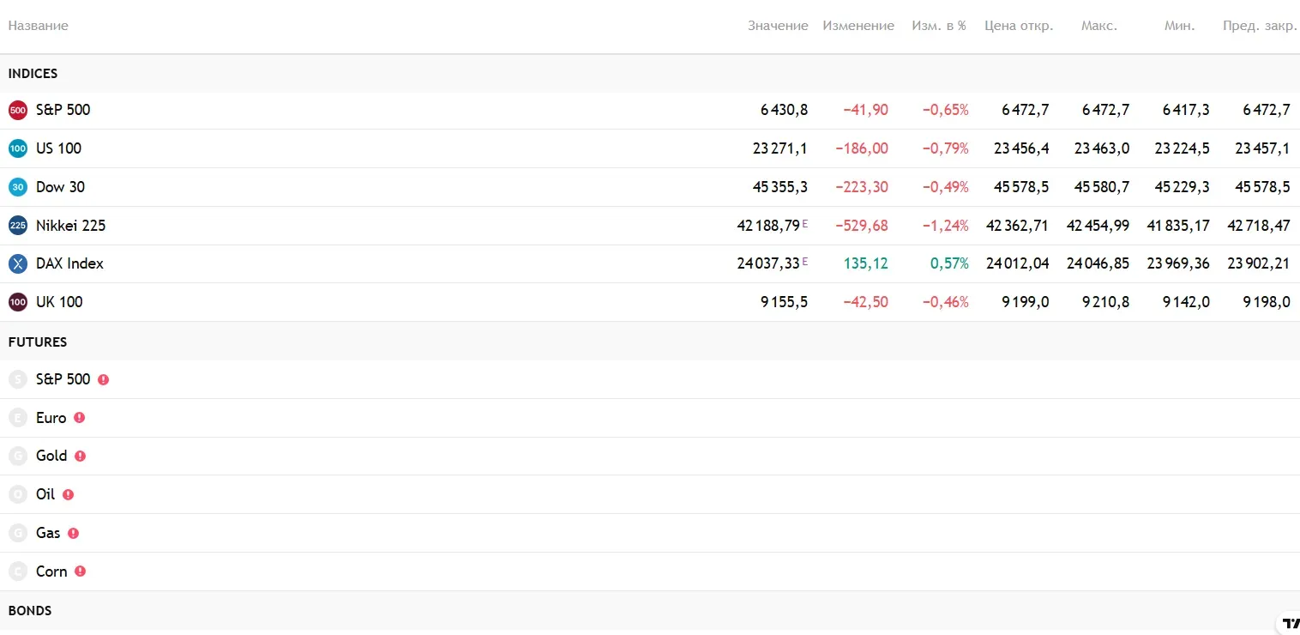Viewport: 1300px width, 635px height.
Task: Click the US 100 index logo icon
Action: tap(18, 148)
